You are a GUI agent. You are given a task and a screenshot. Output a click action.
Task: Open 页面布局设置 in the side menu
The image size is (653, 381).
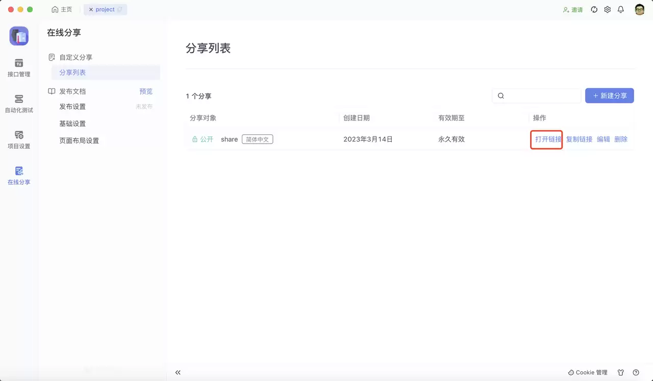79,141
